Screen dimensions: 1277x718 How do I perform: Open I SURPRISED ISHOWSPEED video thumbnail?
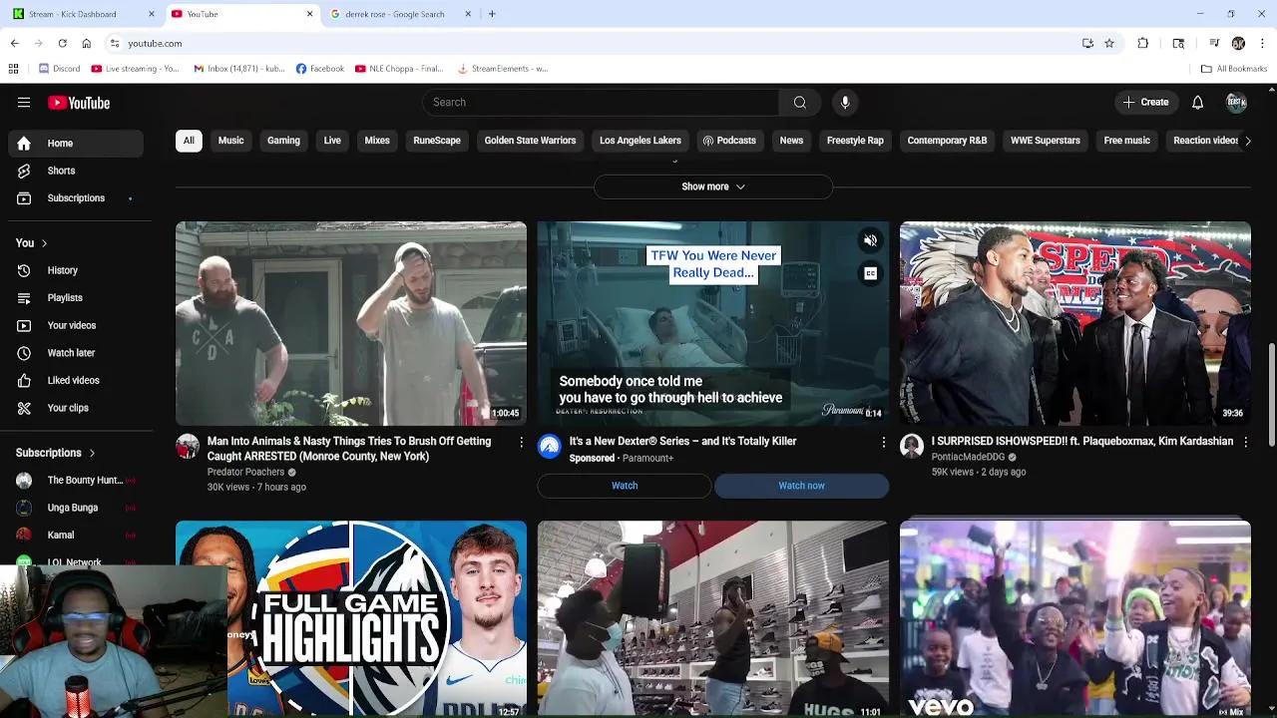click(x=1074, y=323)
